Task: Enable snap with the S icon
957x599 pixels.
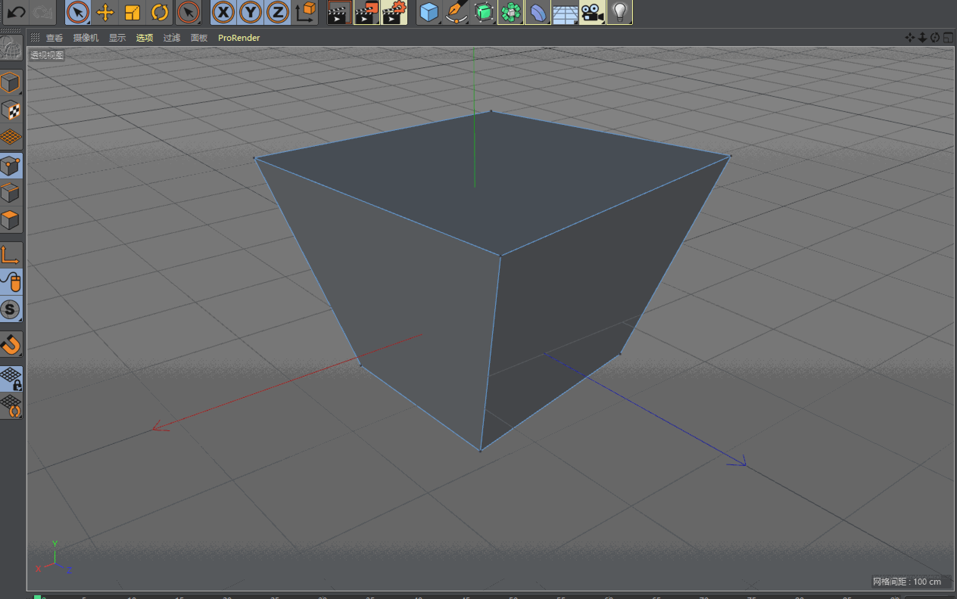Action: [x=10, y=309]
